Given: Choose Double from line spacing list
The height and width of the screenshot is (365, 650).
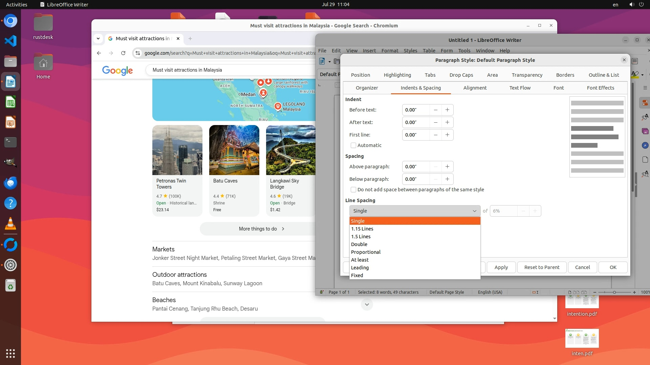Looking at the screenshot, I should pyautogui.click(x=359, y=244).
